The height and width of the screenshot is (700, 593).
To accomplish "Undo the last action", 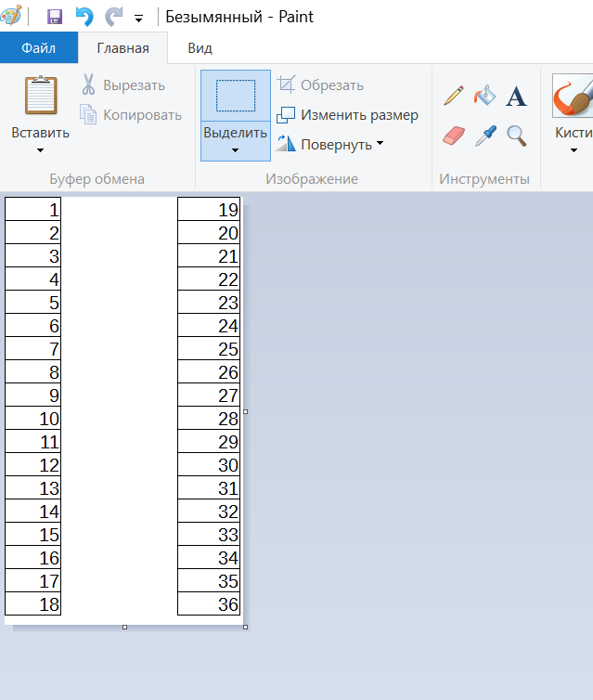I will [84, 17].
